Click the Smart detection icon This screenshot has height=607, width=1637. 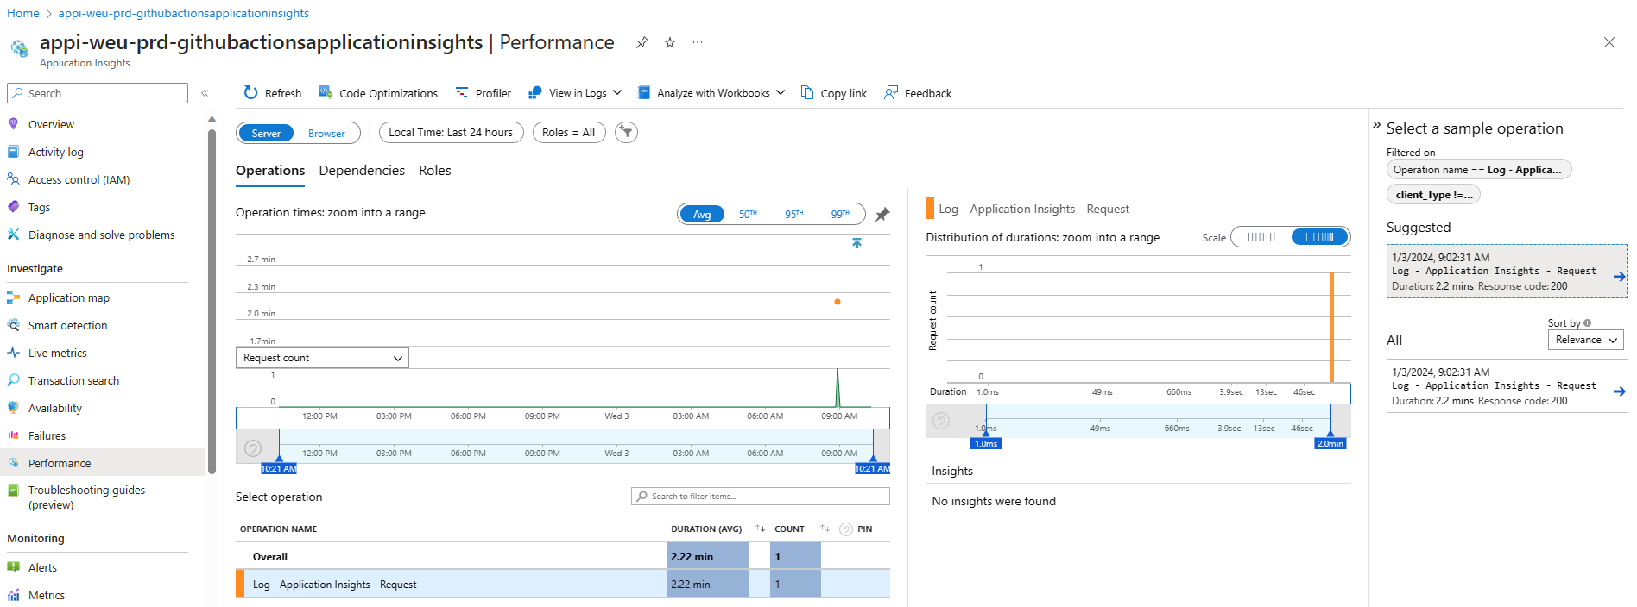pos(13,325)
